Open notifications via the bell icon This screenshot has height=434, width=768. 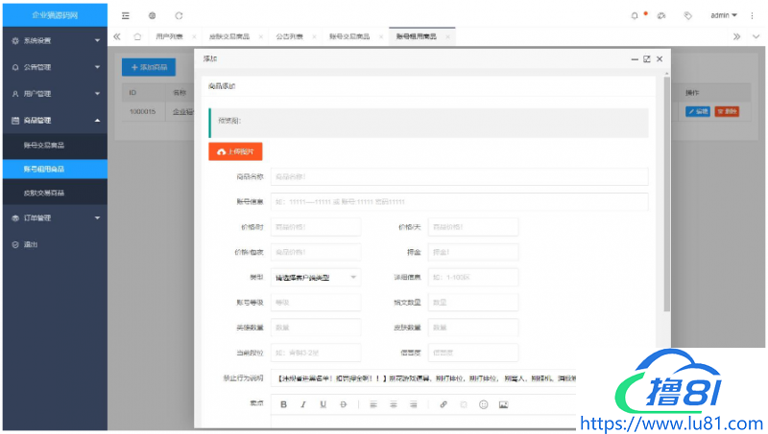coord(635,15)
